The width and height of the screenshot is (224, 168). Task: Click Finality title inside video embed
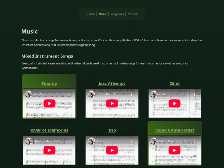pyautogui.click(x=39, y=94)
